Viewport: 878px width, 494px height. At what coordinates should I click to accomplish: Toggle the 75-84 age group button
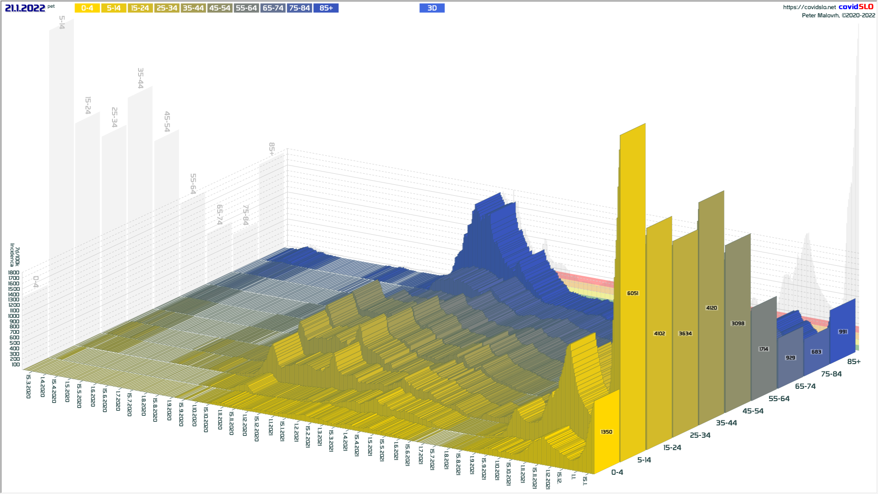click(x=300, y=8)
